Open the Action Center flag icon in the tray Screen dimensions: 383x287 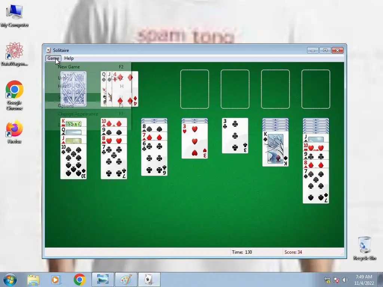(x=336, y=280)
